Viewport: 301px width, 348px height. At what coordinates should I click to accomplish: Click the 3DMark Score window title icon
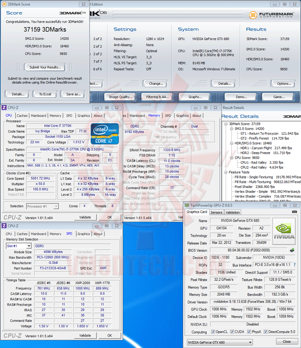(x=4, y=4)
